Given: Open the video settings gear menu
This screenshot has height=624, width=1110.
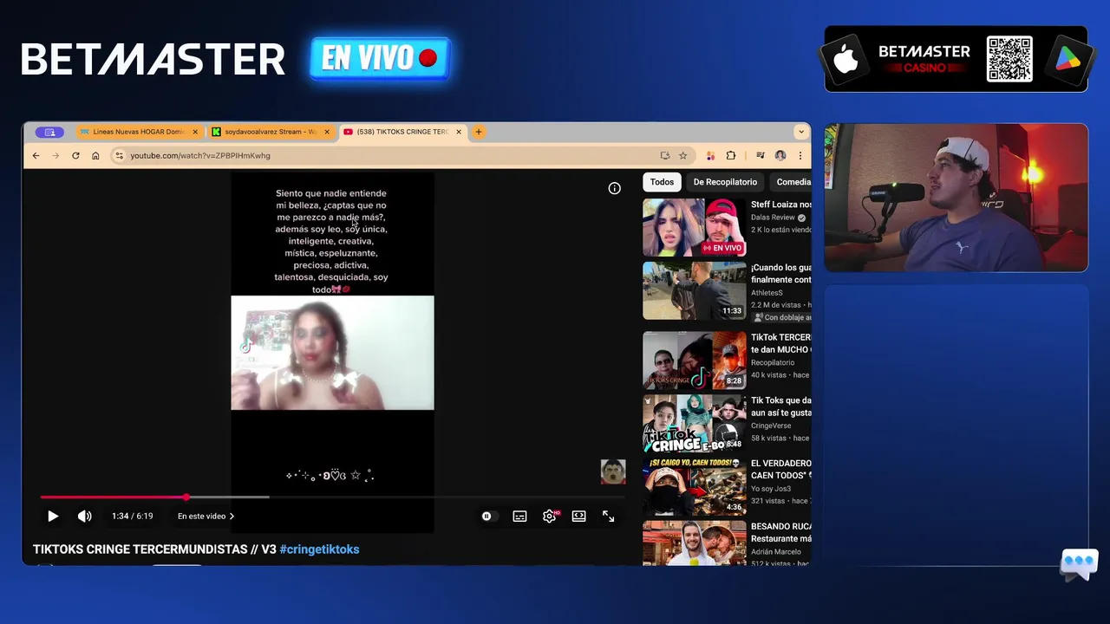Looking at the screenshot, I should pyautogui.click(x=549, y=517).
